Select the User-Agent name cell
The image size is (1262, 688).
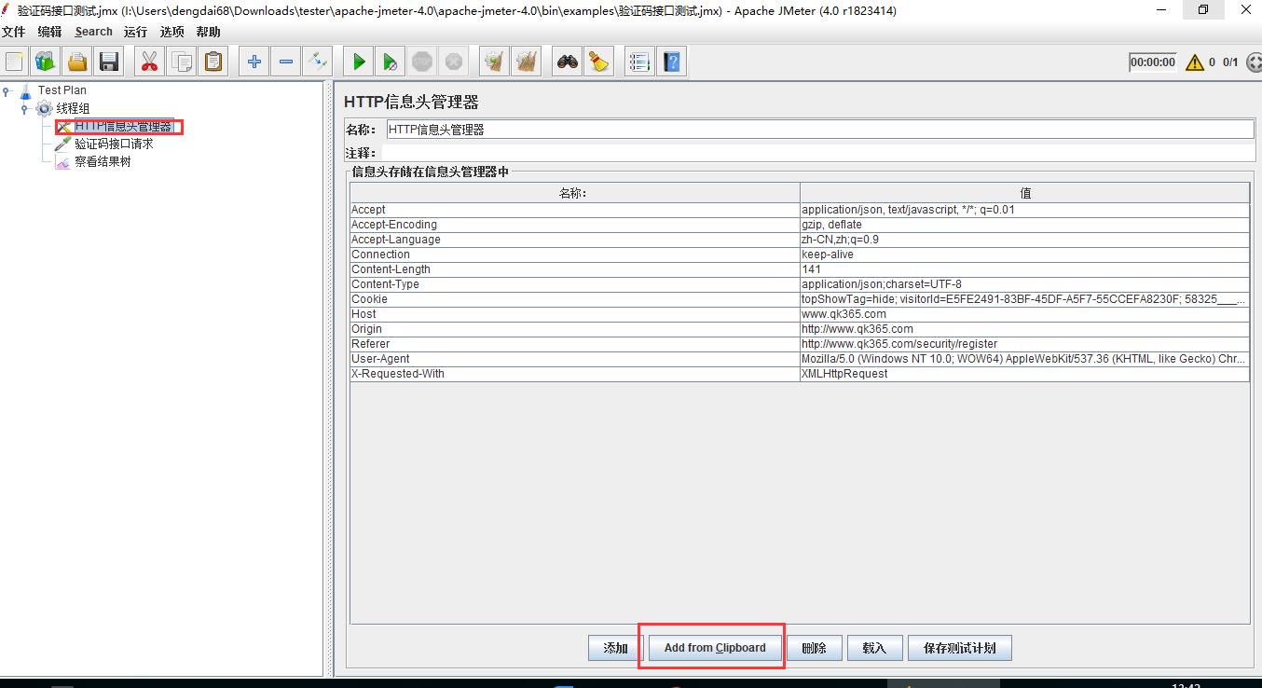point(575,359)
